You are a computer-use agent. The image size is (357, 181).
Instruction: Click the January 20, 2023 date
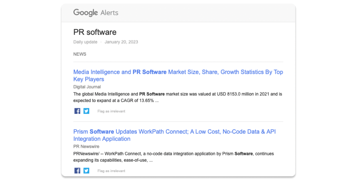[x=121, y=42]
